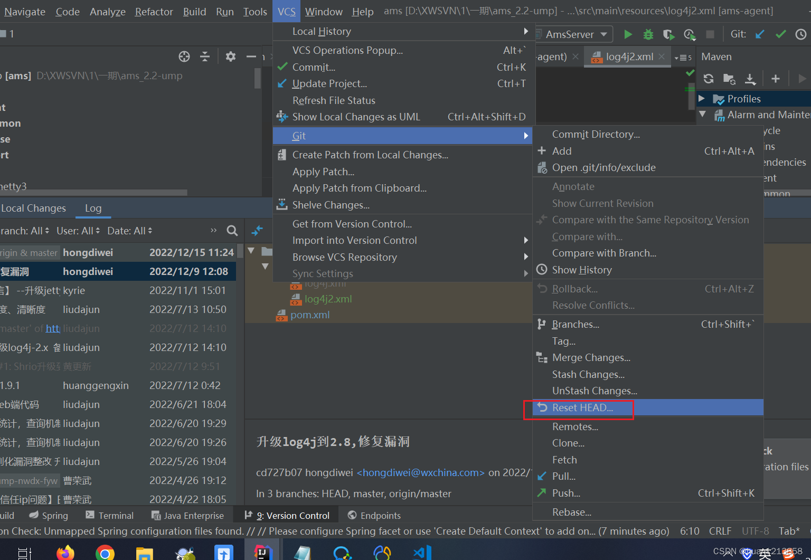Choose Branches... in Git submenu

tap(648, 324)
